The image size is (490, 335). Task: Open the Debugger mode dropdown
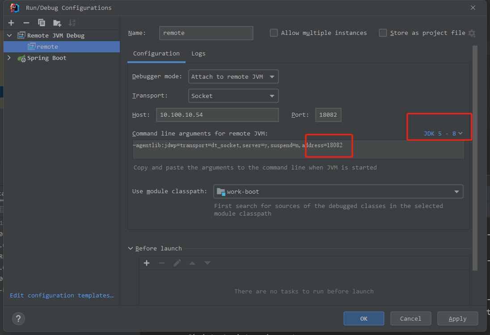(233, 76)
